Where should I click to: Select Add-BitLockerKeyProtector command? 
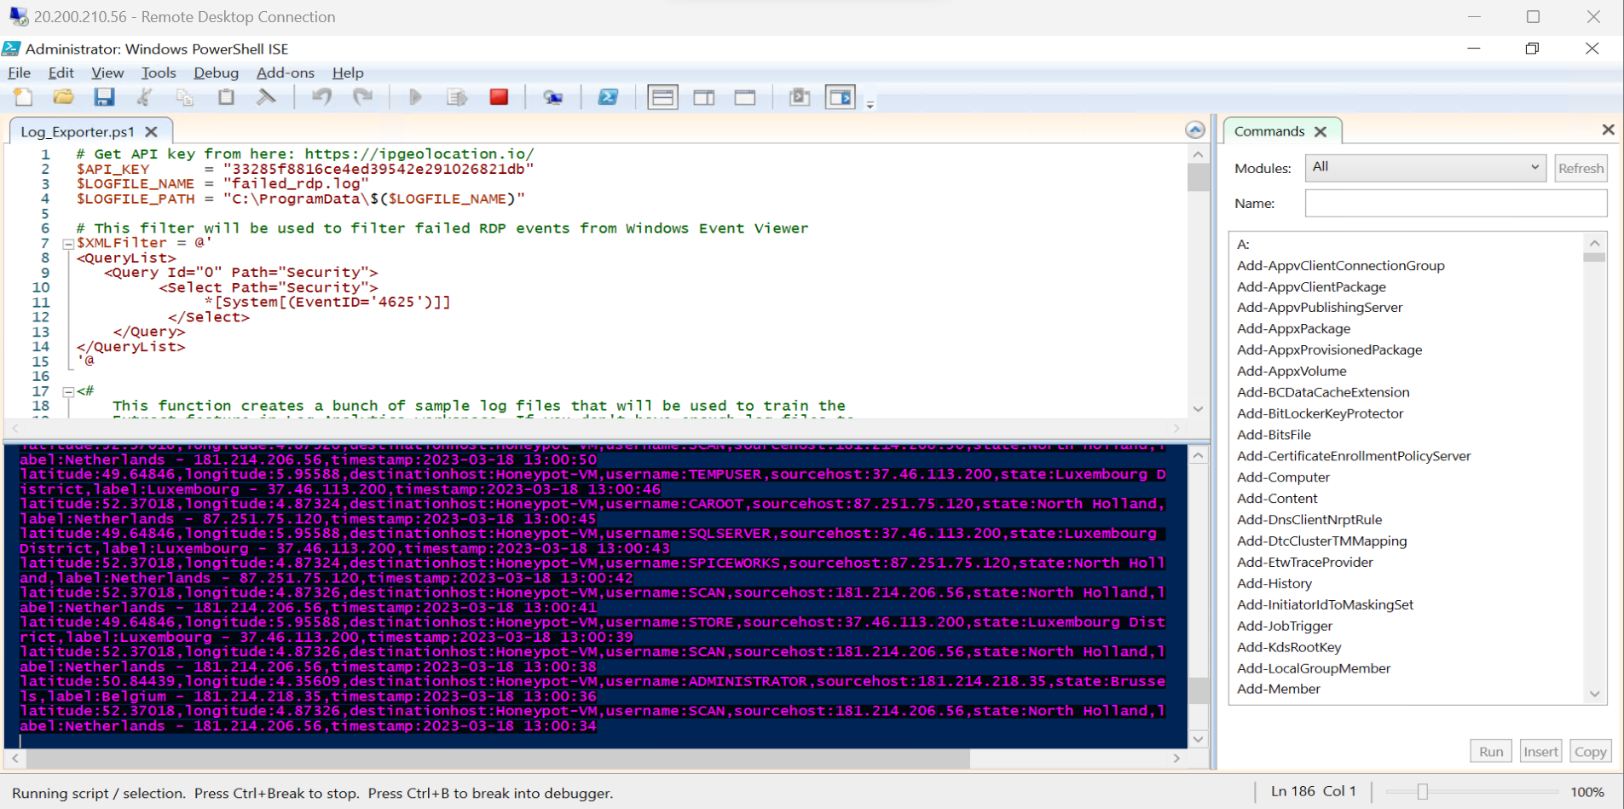tap(1320, 413)
